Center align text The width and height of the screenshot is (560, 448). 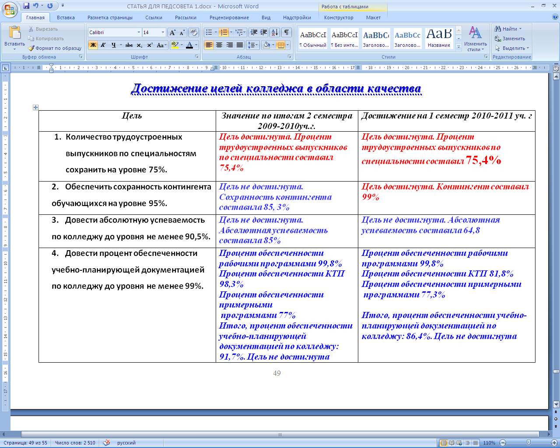coord(219,45)
